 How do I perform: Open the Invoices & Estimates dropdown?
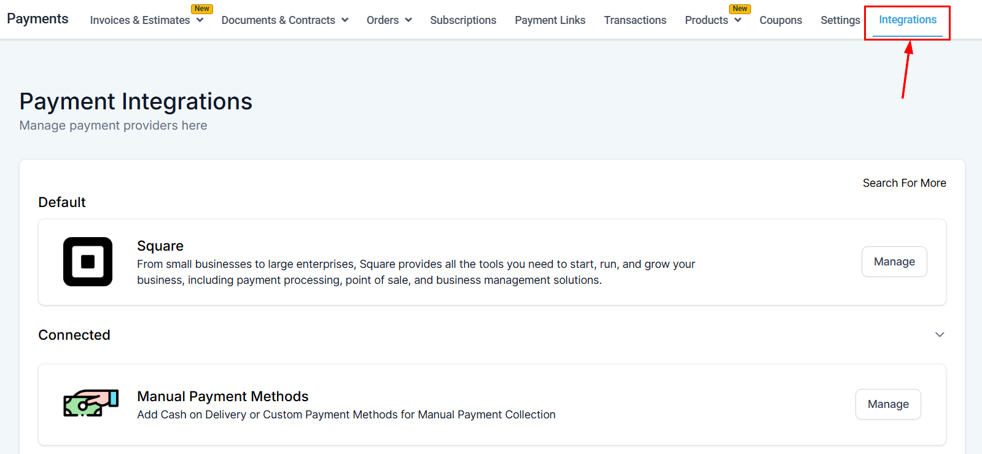146,20
